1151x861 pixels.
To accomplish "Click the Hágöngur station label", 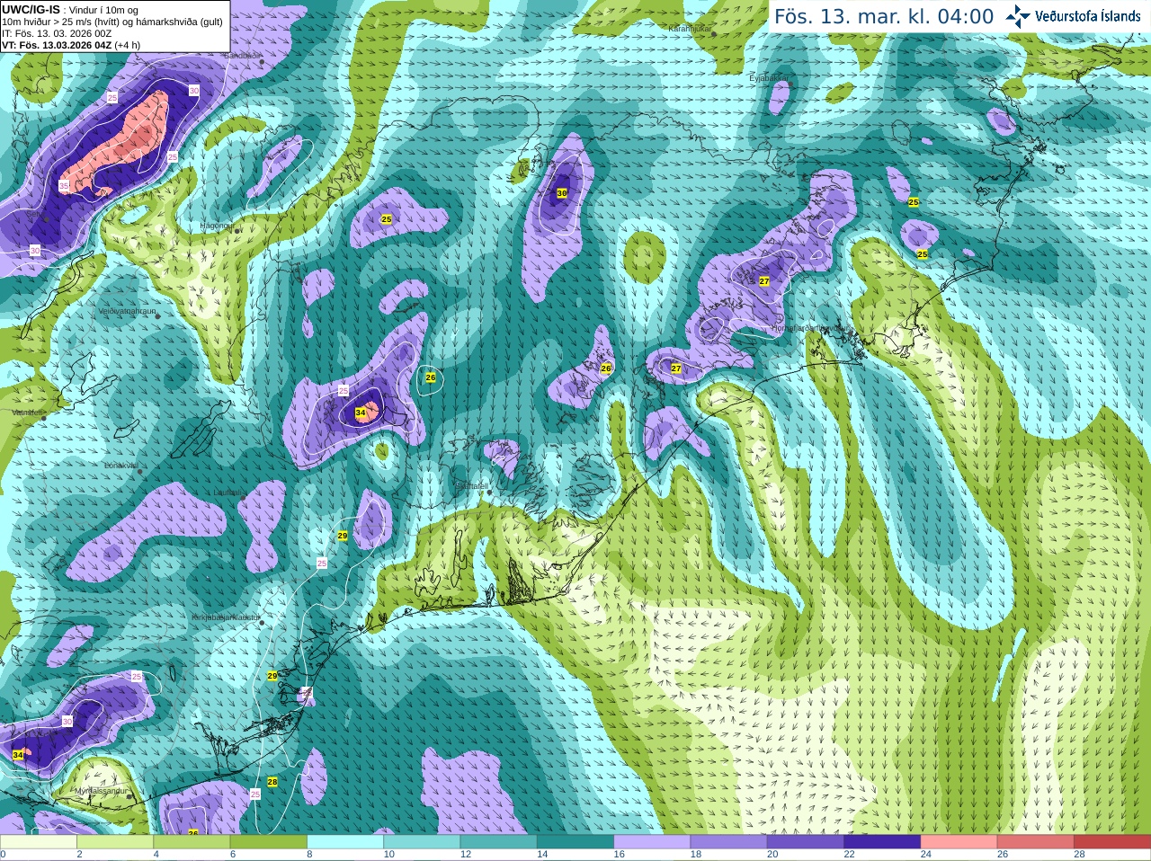I will [217, 226].
